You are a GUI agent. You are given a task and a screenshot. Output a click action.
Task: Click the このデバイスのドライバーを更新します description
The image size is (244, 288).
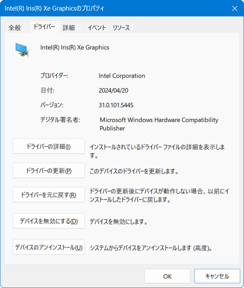(x=134, y=172)
